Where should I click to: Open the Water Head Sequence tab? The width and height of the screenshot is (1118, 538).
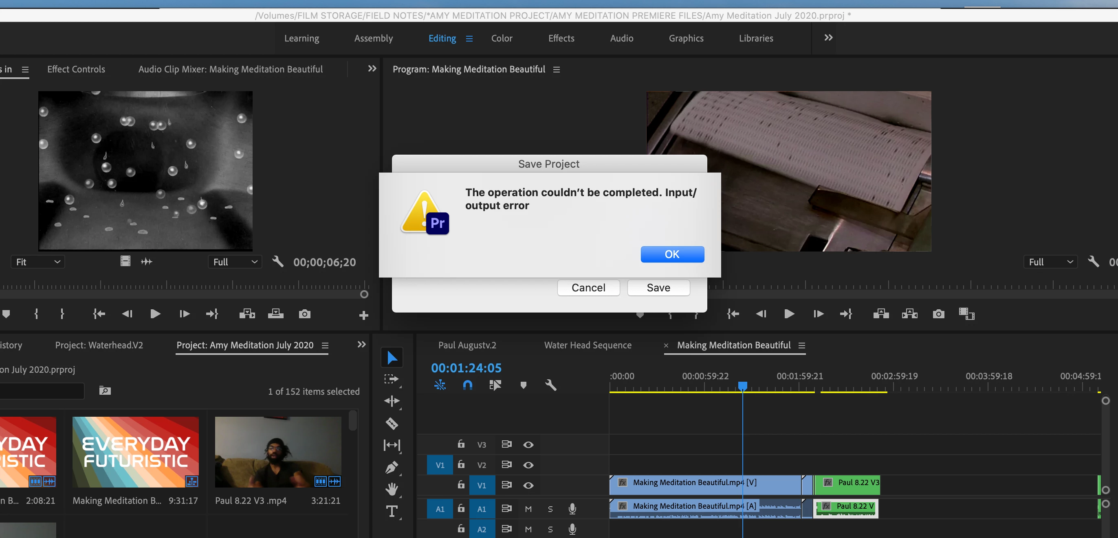coord(588,345)
